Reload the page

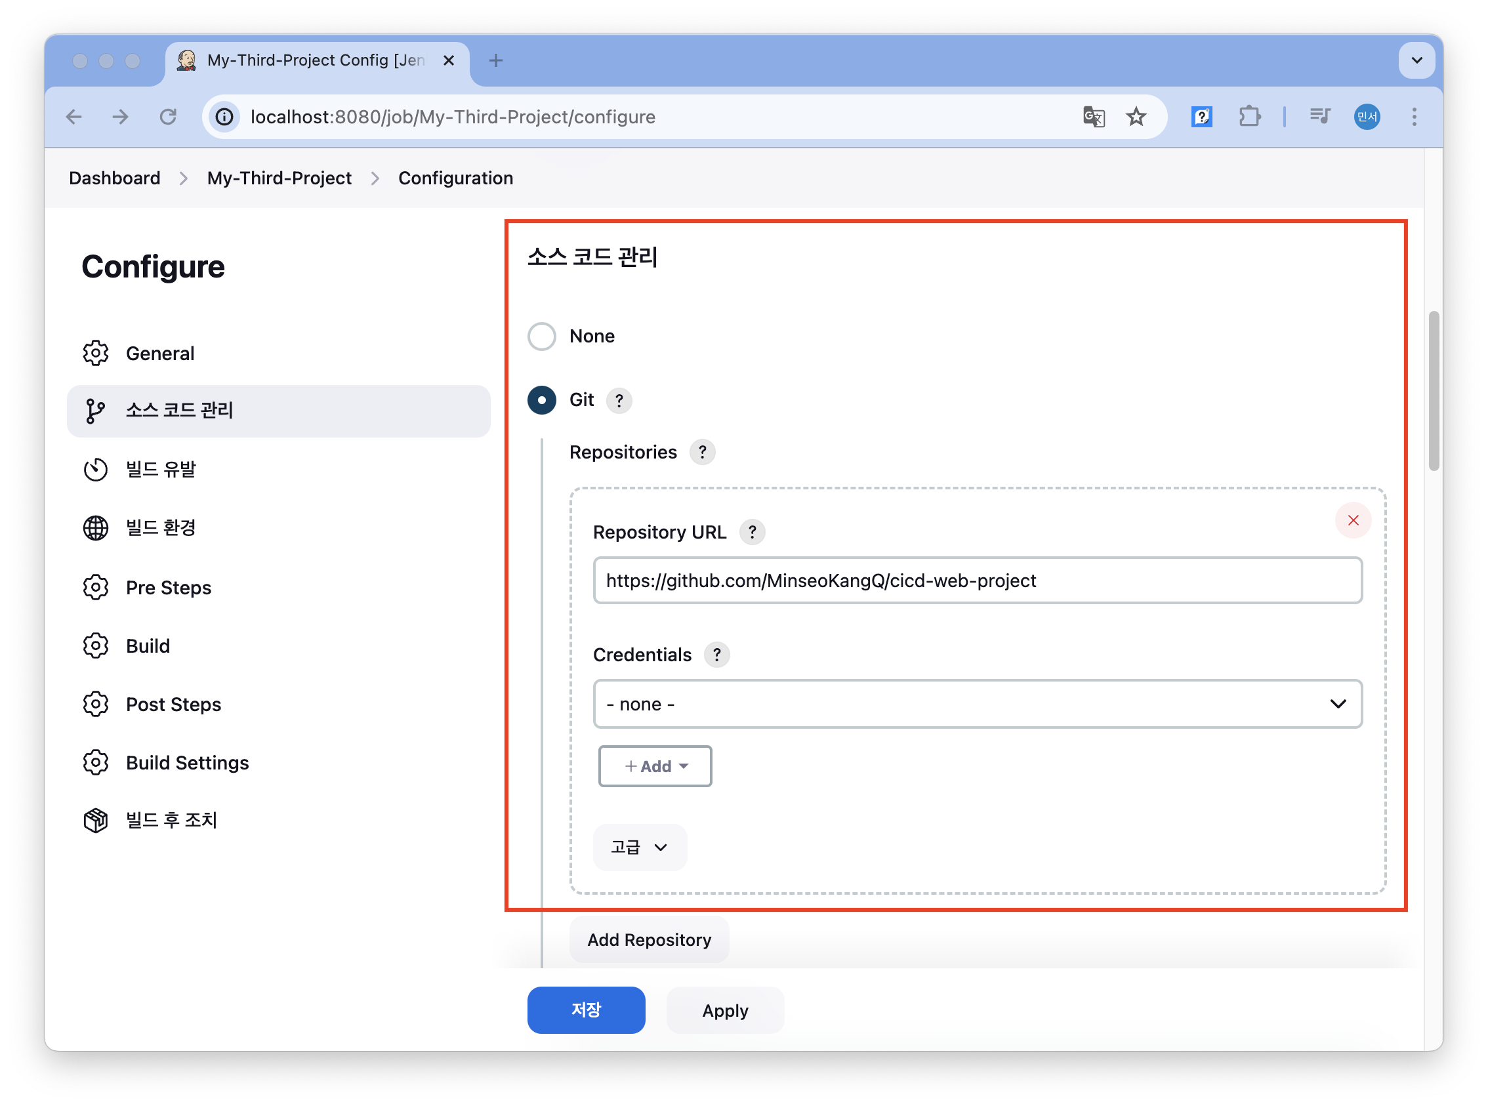pos(168,117)
